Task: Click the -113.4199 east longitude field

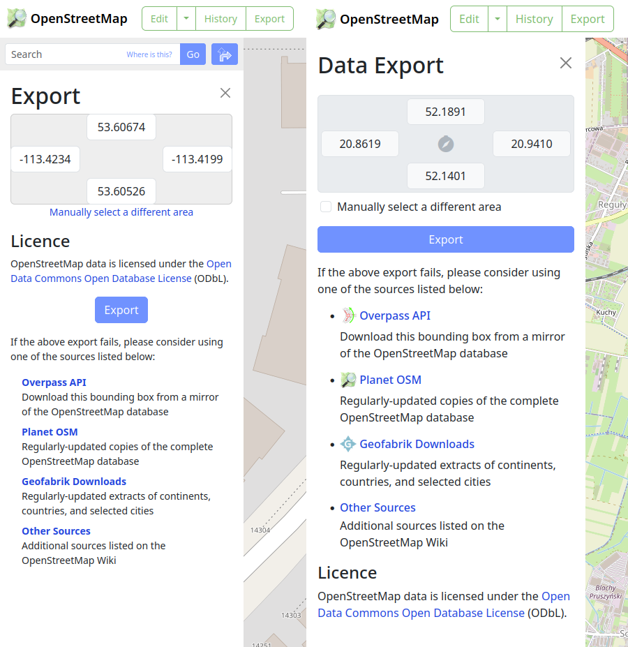Action: point(197,159)
